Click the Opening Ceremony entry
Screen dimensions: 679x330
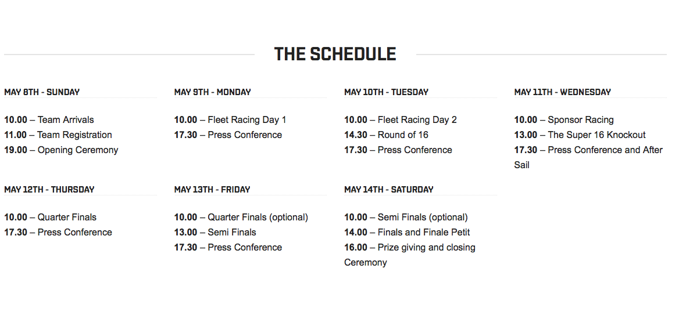tap(61, 150)
